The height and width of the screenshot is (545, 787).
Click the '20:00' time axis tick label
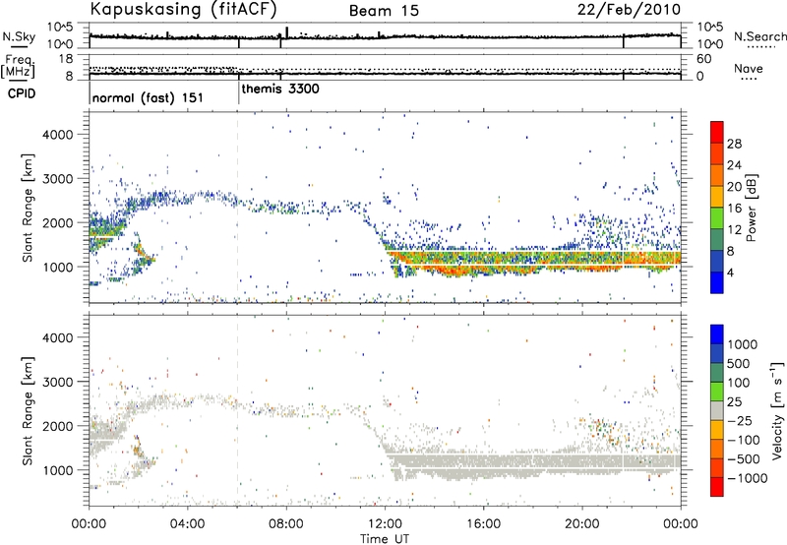point(582,524)
